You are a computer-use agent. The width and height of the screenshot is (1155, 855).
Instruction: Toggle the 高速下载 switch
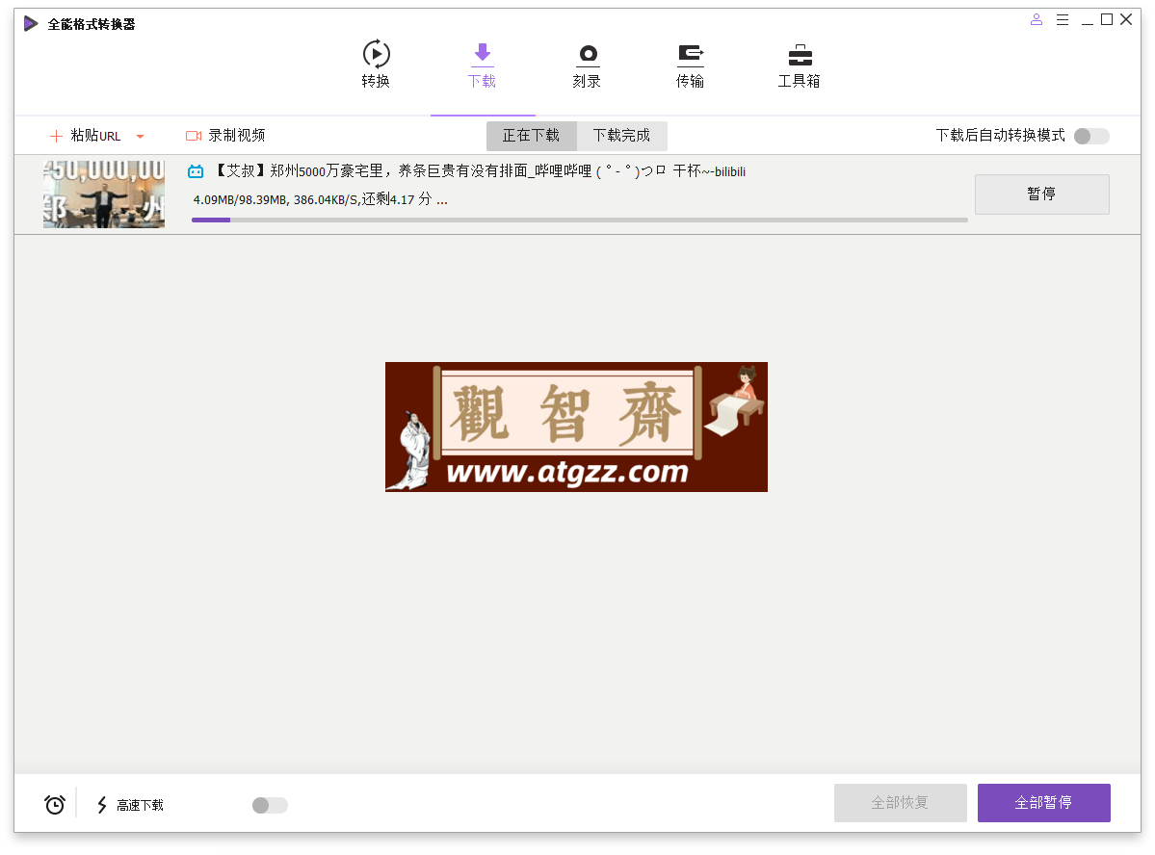(270, 805)
